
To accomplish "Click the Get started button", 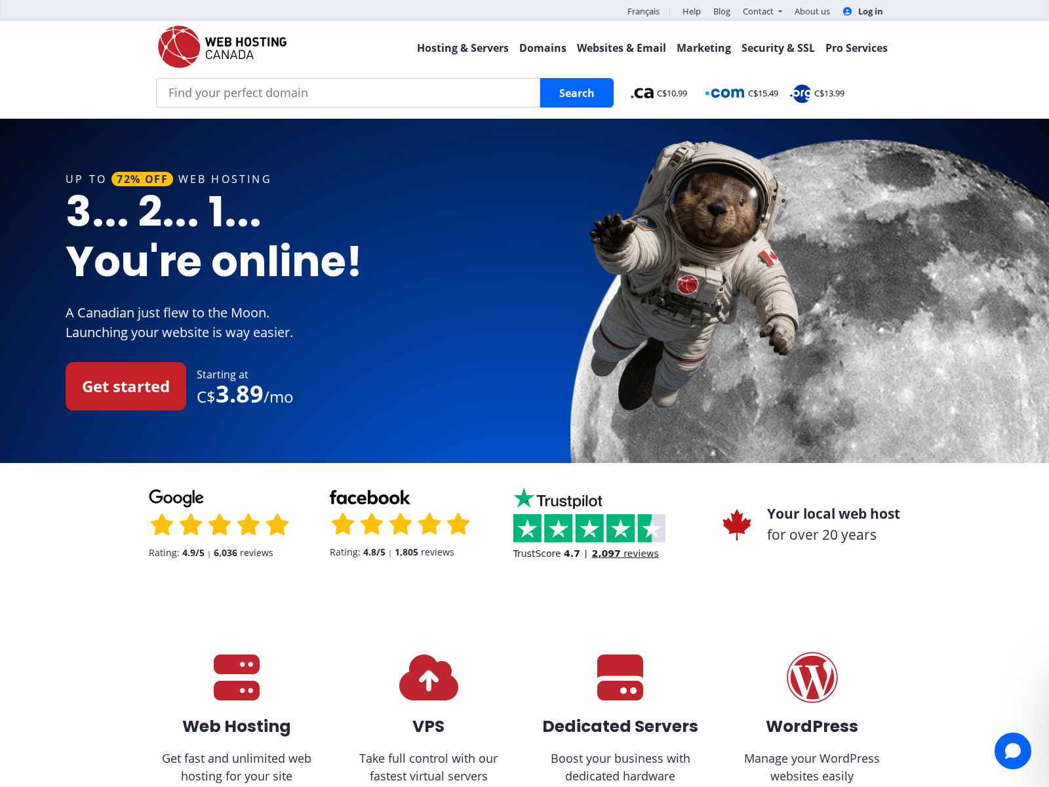I will [x=125, y=386].
